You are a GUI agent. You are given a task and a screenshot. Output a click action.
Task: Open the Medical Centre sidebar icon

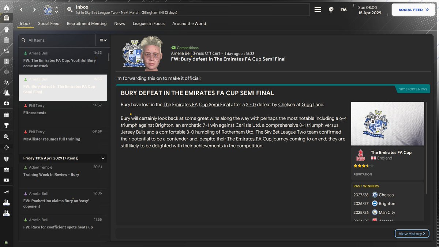6,104
